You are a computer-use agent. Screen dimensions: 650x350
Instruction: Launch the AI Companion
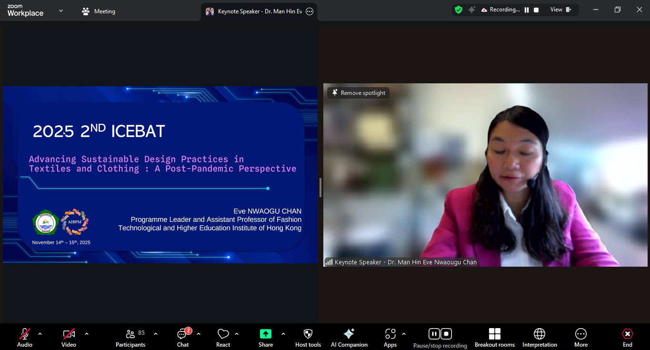(349, 334)
